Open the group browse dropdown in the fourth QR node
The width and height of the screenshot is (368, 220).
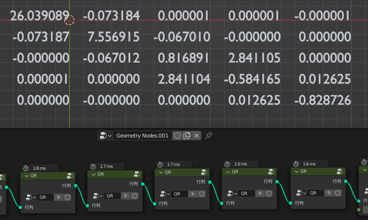tap(232, 193)
